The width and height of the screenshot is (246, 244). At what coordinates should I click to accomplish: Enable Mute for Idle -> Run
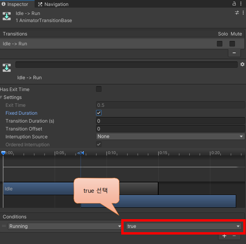(232, 44)
